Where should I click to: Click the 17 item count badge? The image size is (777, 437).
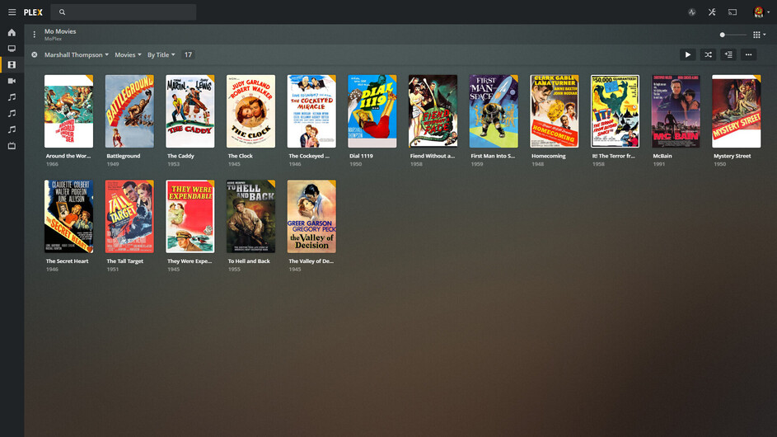(x=189, y=55)
